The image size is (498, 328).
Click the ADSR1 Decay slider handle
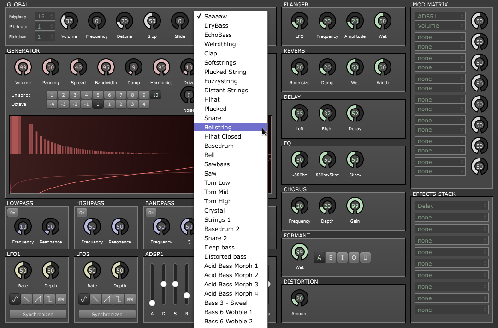point(164,284)
